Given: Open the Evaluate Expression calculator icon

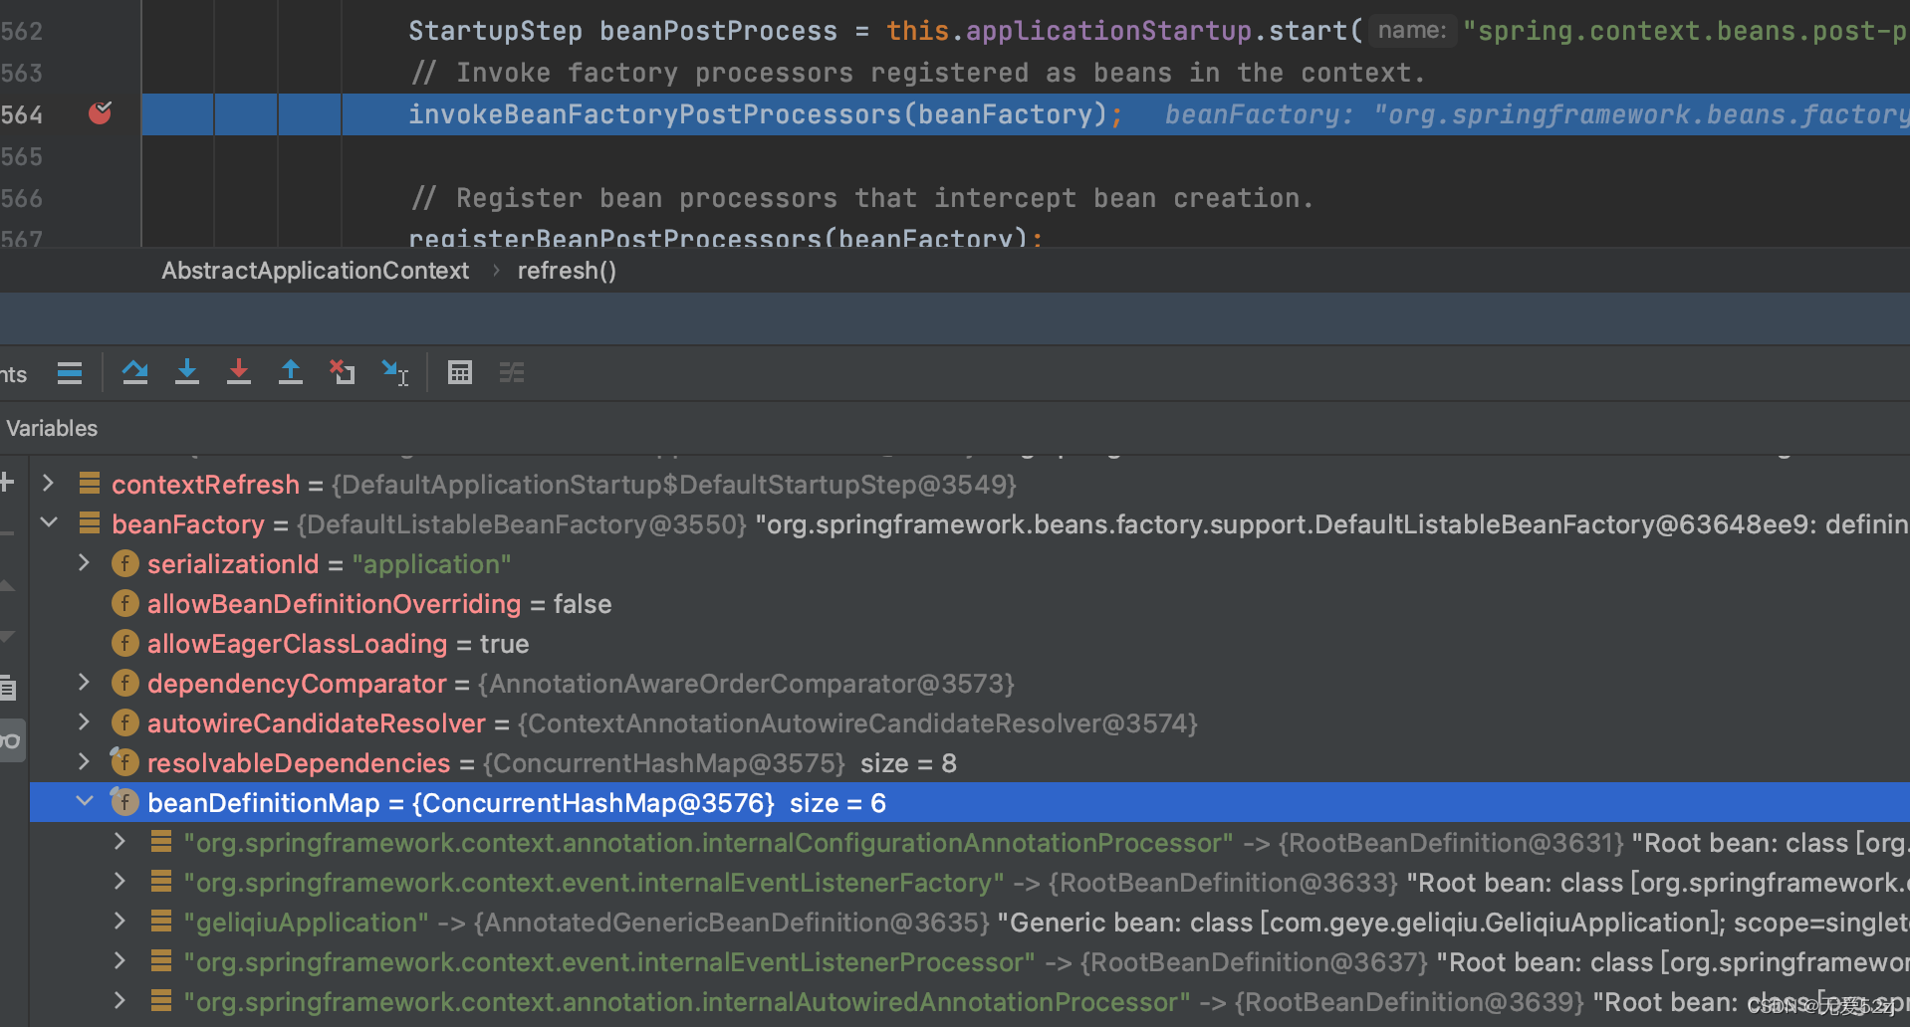Looking at the screenshot, I should pos(460,373).
